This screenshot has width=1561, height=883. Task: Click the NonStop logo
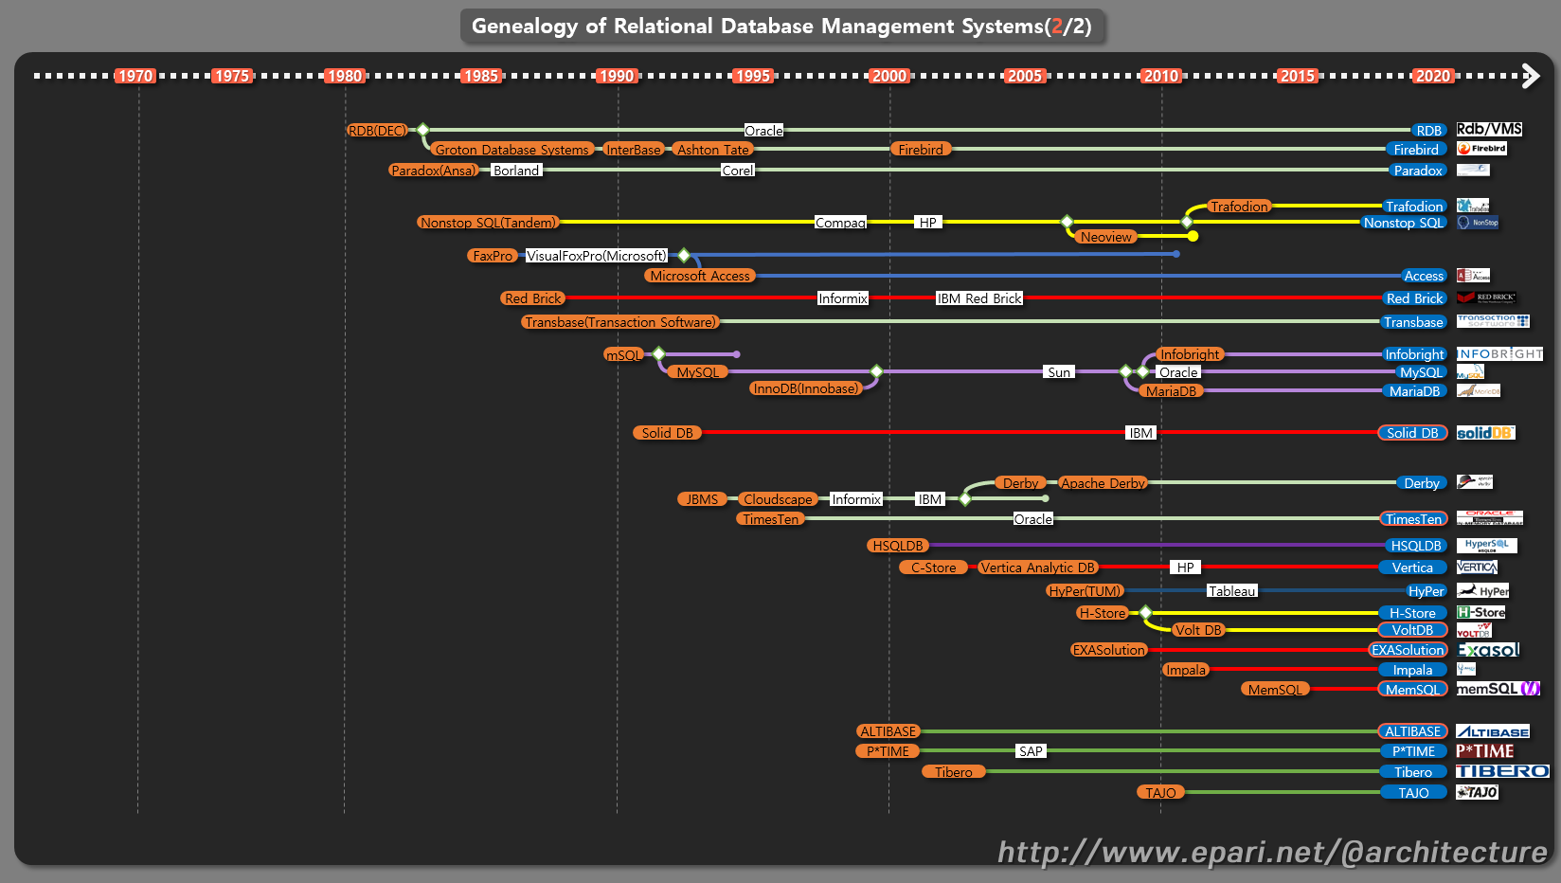[x=1478, y=223]
